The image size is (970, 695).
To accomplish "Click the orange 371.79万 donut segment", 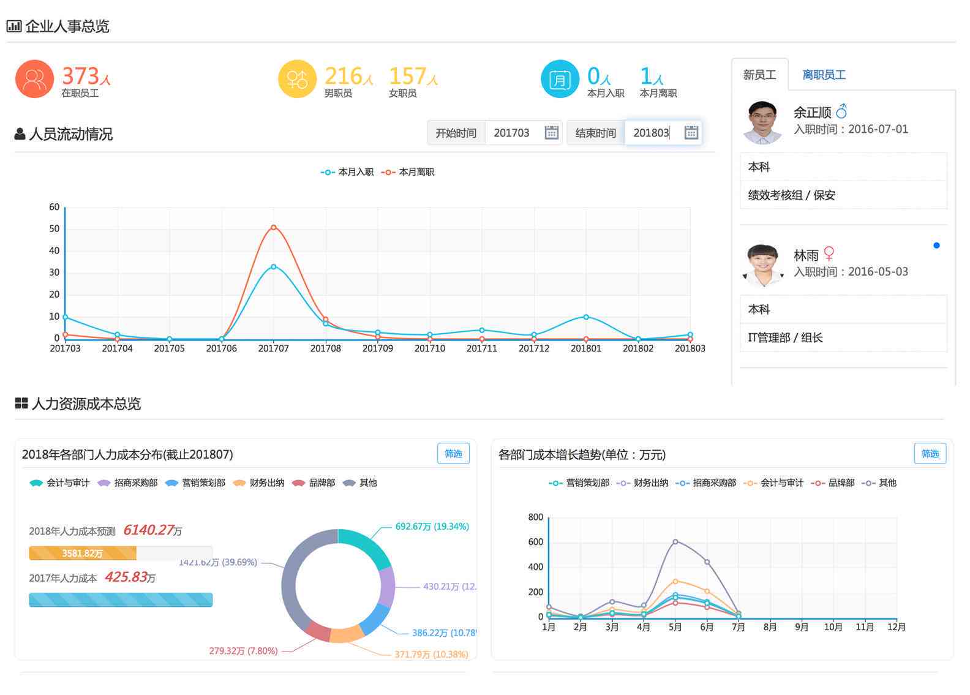I will [347, 634].
